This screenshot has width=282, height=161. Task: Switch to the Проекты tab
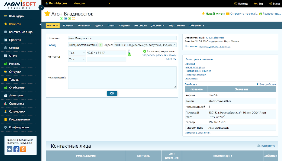coord(68,25)
